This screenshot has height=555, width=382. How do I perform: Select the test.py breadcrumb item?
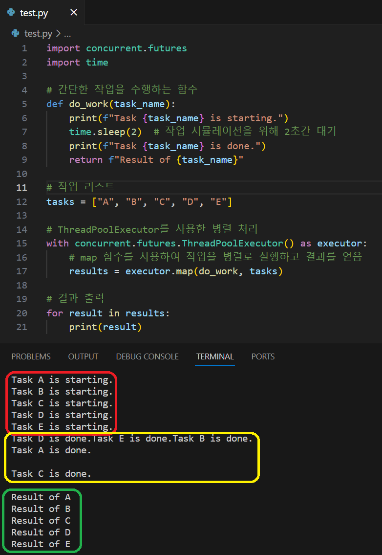(x=38, y=34)
